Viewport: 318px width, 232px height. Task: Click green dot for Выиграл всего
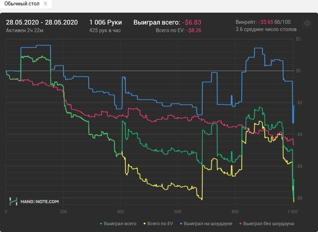[x=101, y=223]
